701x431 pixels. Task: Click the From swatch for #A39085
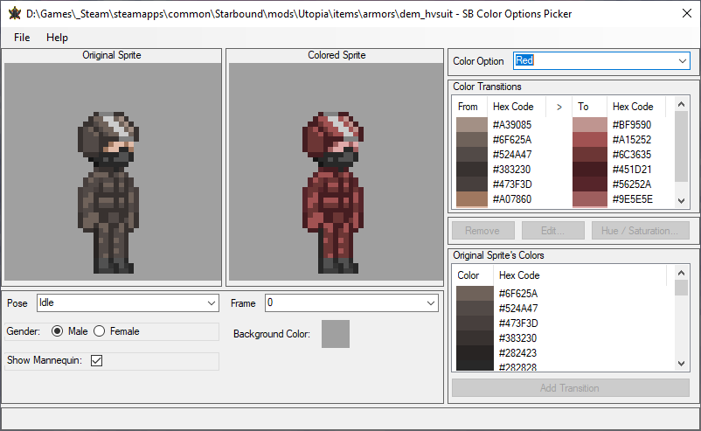(472, 125)
